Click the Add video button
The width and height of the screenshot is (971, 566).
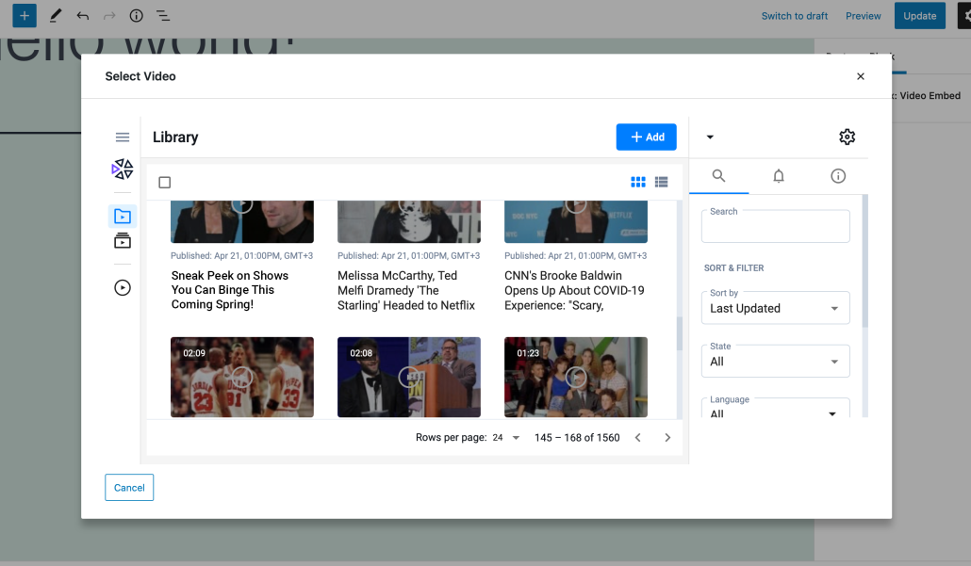pyautogui.click(x=646, y=137)
